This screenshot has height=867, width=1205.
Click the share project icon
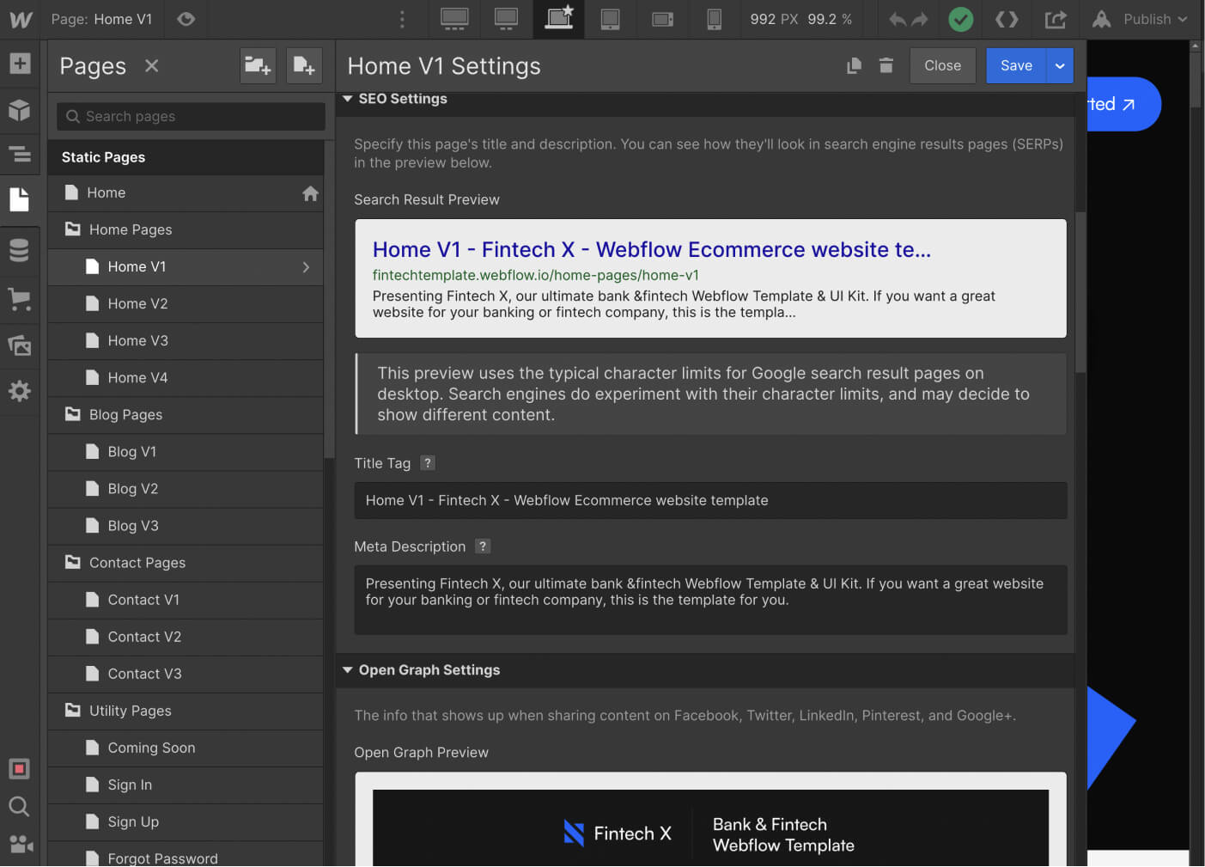pos(1056,19)
